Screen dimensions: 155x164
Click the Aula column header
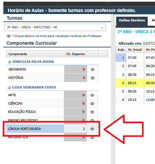pyautogui.click(x=121, y=50)
